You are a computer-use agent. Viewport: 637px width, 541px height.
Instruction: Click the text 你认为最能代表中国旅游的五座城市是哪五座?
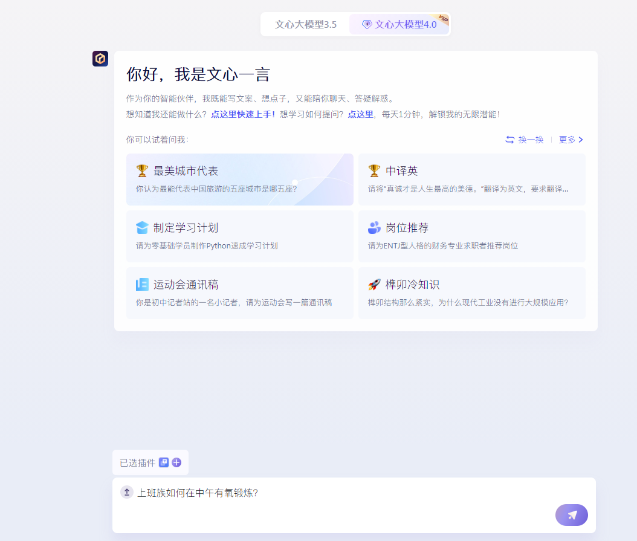(x=216, y=189)
